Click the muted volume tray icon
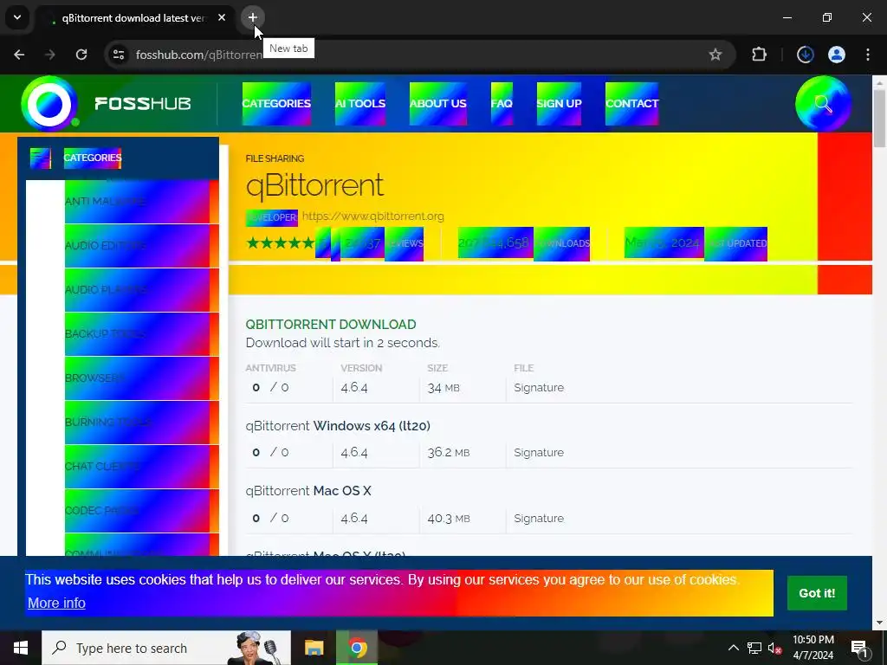The height and width of the screenshot is (665, 887). coord(774,648)
